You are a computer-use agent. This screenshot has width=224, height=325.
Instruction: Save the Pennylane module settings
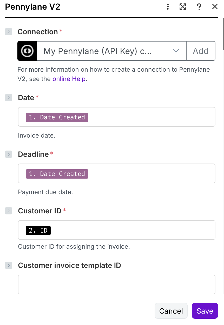click(x=205, y=311)
